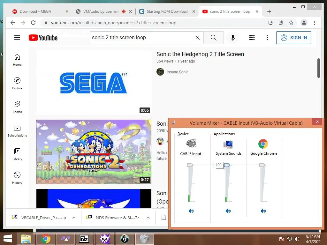Click network tray icon
The image size is (327, 245).
click(x=289, y=239)
